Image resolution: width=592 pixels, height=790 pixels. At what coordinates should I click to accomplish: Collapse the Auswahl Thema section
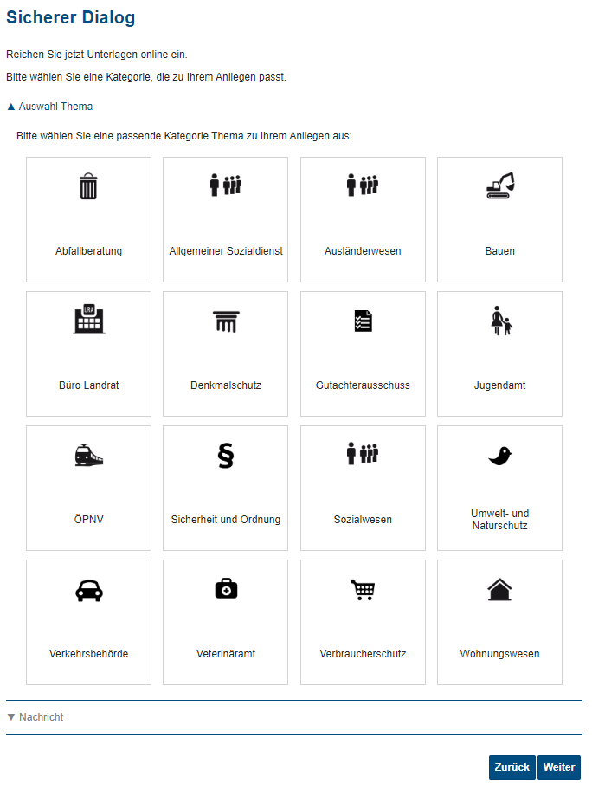[x=50, y=107]
